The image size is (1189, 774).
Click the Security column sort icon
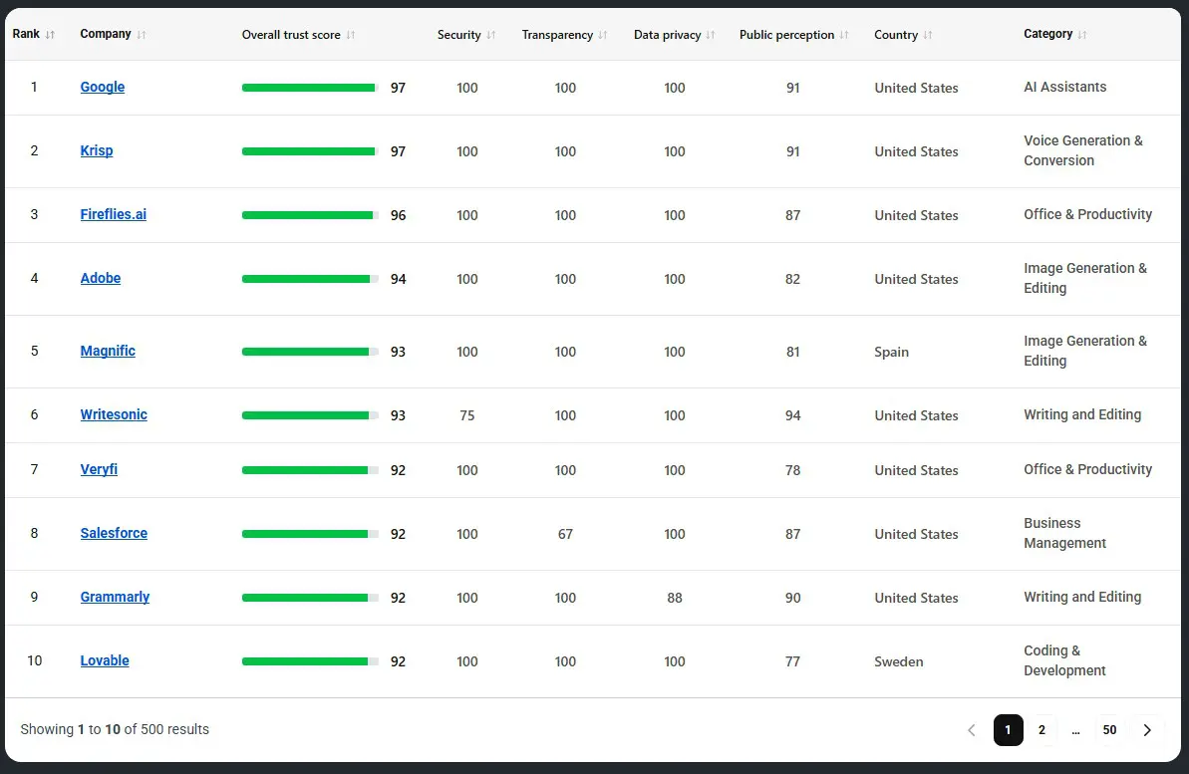(x=491, y=35)
